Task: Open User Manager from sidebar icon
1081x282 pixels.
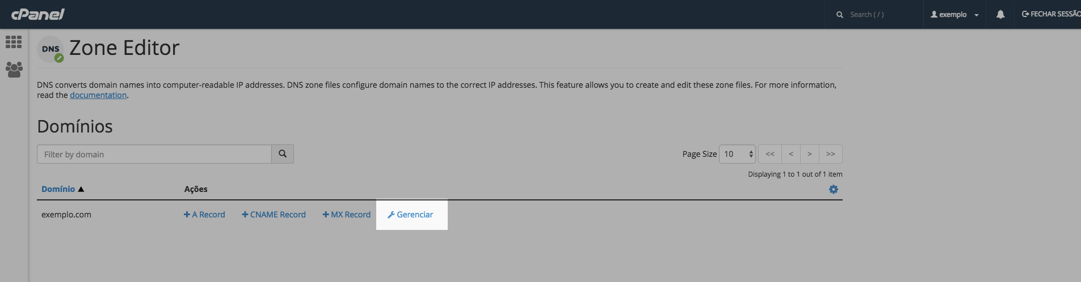Action: (x=14, y=69)
